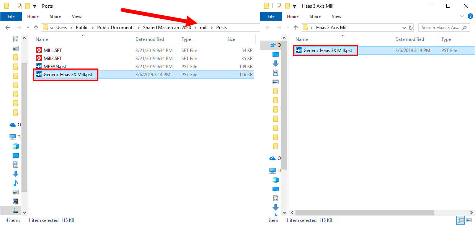Click Share tab in Haas 3 Axis Mill window
475x225 pixels.
click(x=315, y=16)
